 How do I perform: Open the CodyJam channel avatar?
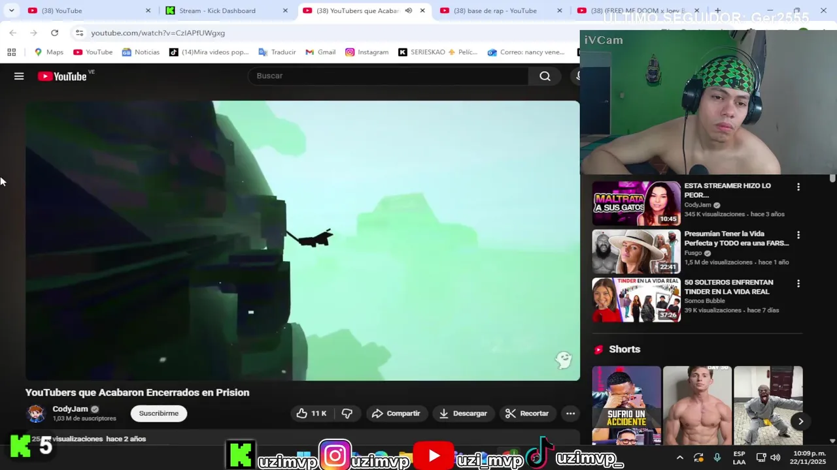pyautogui.click(x=36, y=413)
